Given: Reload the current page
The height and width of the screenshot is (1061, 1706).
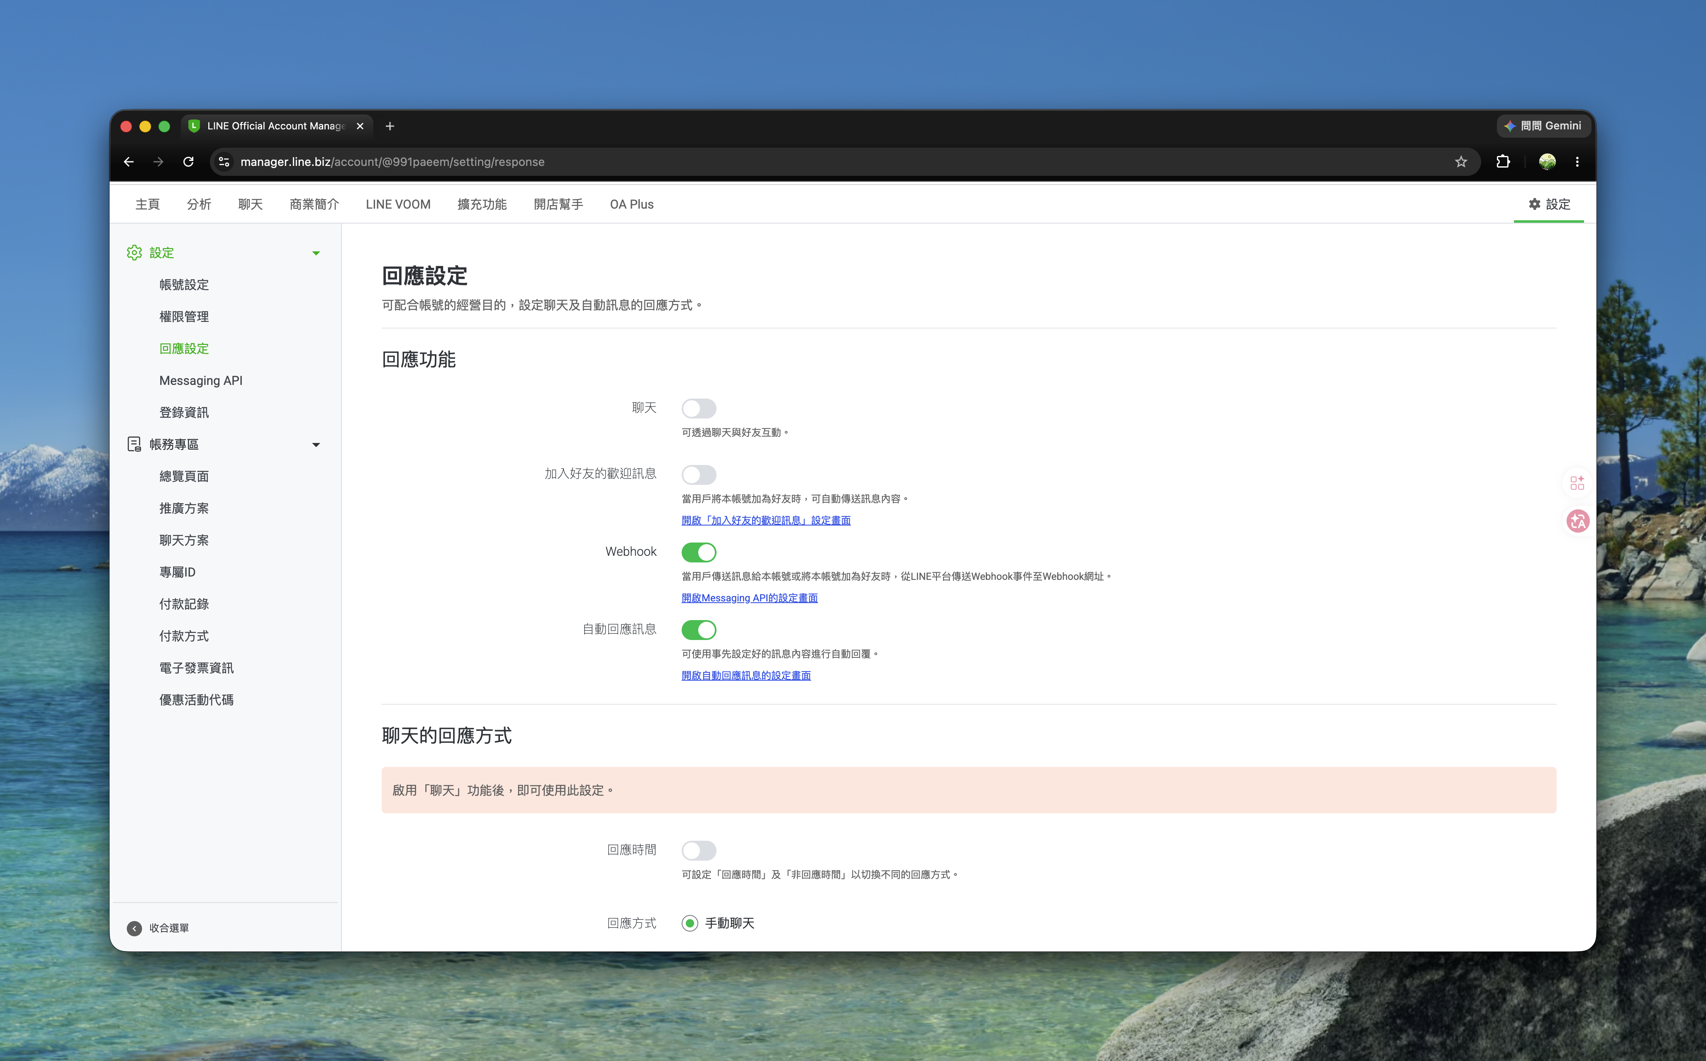Looking at the screenshot, I should 188,161.
